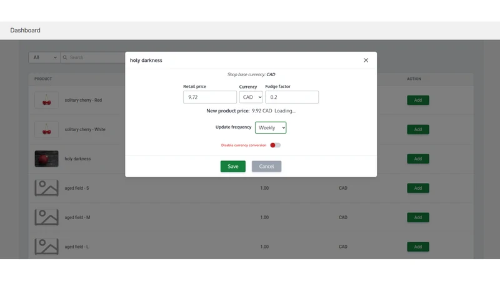Add the aged field - S product
The width and height of the screenshot is (500, 281).
click(x=417, y=188)
